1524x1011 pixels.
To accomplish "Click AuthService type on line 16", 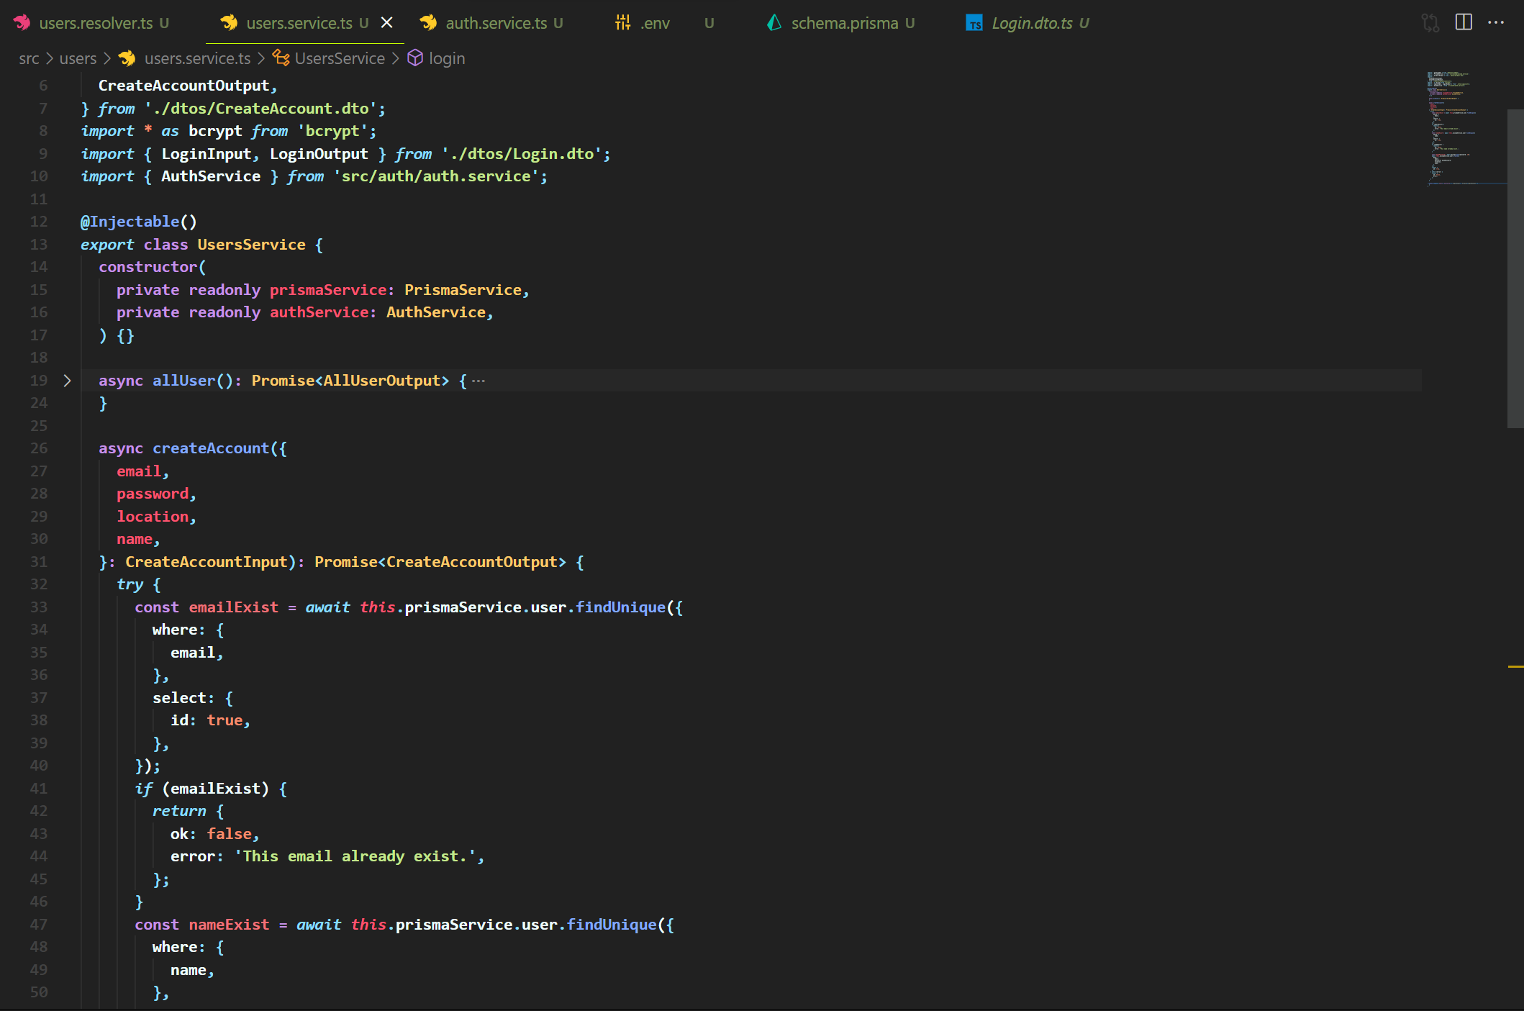I will (x=436, y=312).
